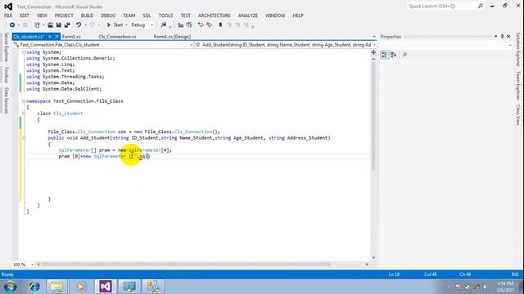Pin the Cls_student.cs tab
The height and width of the screenshot is (294, 524).
coord(50,37)
